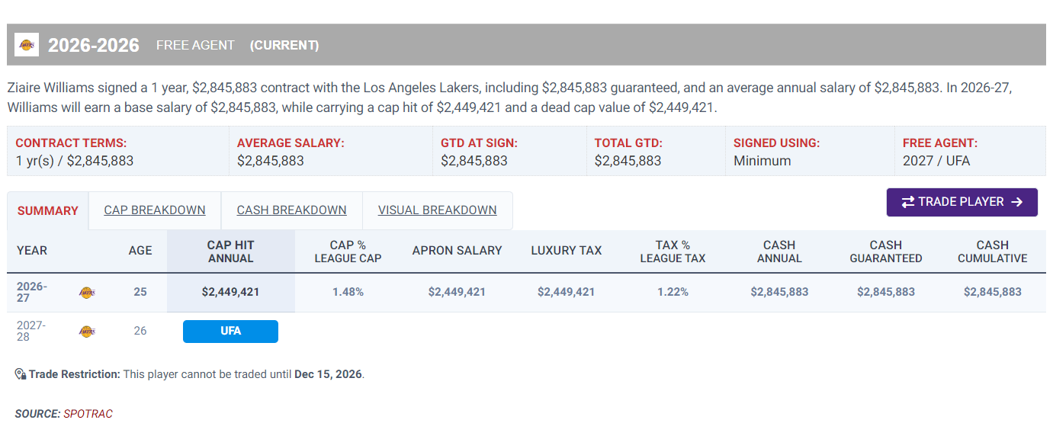The height and width of the screenshot is (423, 1053).
Task: Click the Apron Salary column header
Action: point(457,251)
